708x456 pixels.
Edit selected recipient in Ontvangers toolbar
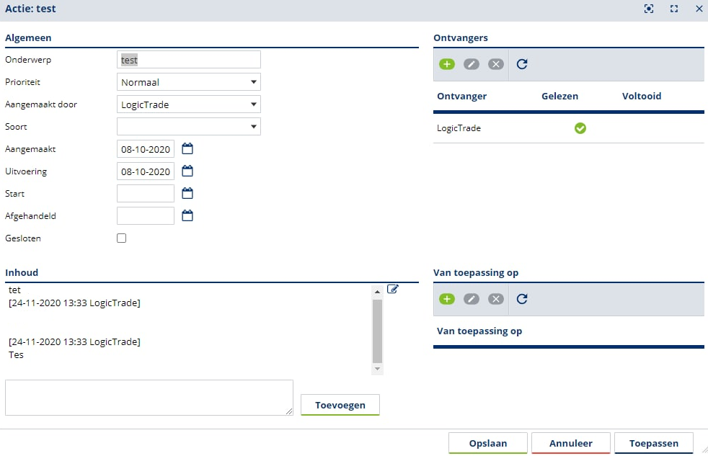tap(472, 64)
